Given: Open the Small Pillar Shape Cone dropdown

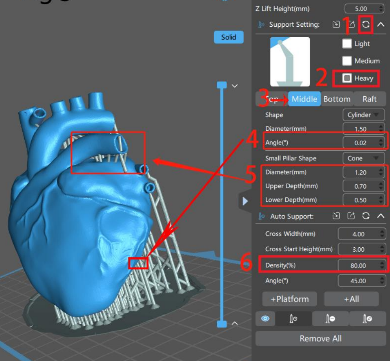Looking at the screenshot, I should 363,158.
